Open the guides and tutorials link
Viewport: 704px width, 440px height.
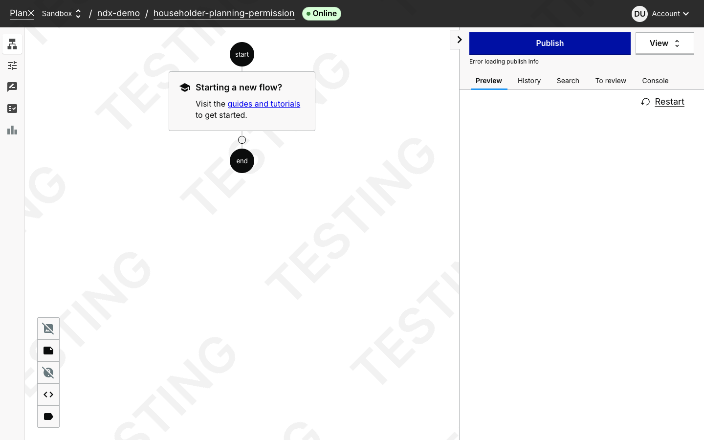click(x=264, y=104)
